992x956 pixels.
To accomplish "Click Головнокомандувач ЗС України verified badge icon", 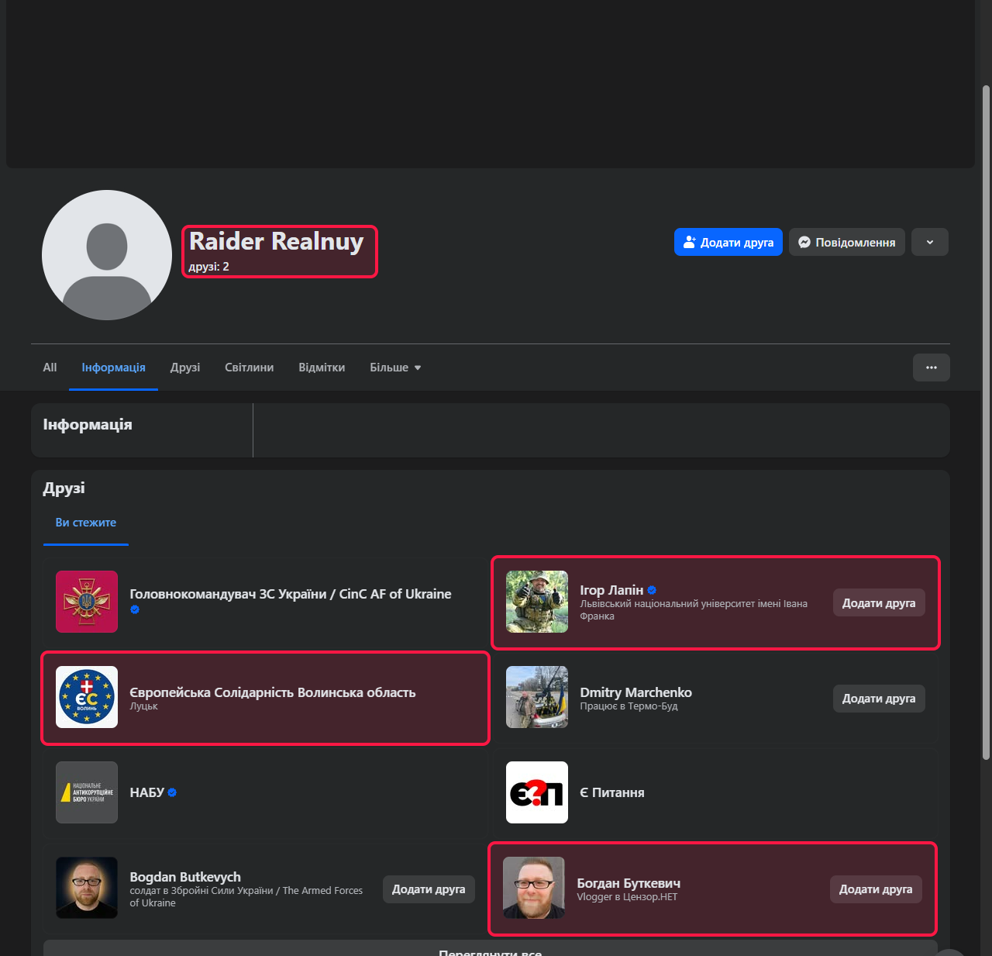I will click(135, 609).
